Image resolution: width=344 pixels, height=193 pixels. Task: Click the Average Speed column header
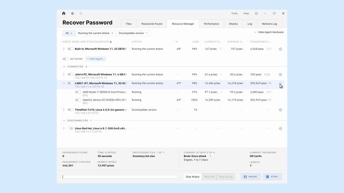click(235, 42)
